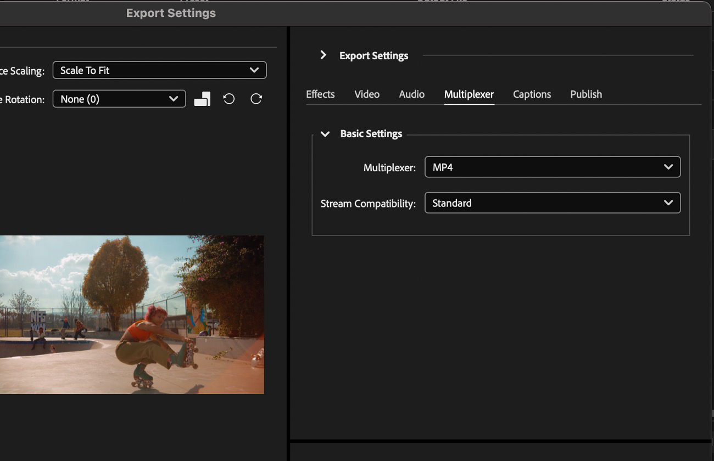Go to the Captions tab
Image resolution: width=714 pixels, height=461 pixels.
click(532, 94)
